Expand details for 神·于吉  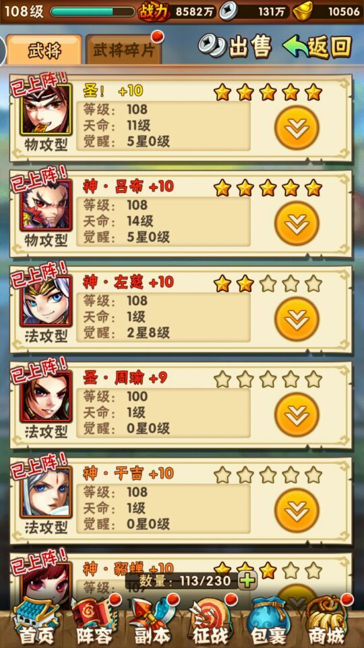(297, 510)
